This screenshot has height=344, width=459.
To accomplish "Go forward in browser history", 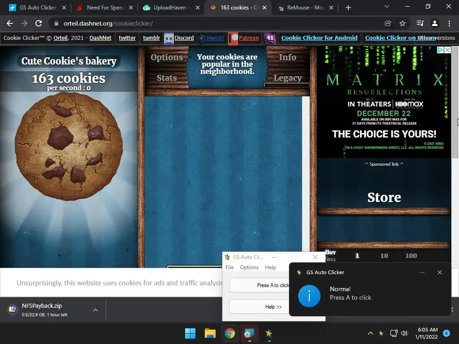I will click(24, 23).
